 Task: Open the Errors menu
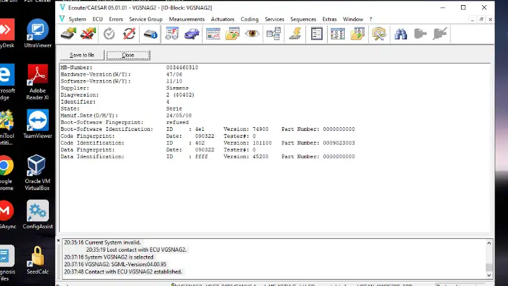click(116, 20)
